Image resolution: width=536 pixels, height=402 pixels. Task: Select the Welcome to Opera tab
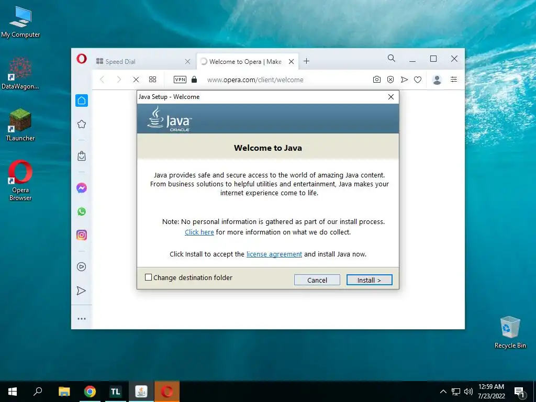click(x=247, y=62)
